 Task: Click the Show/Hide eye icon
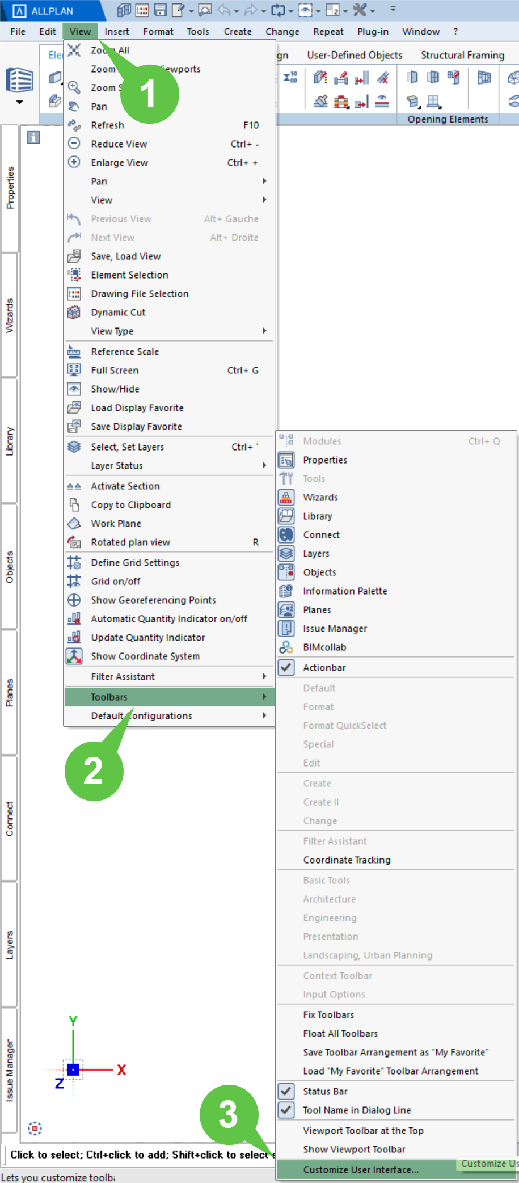coord(74,389)
